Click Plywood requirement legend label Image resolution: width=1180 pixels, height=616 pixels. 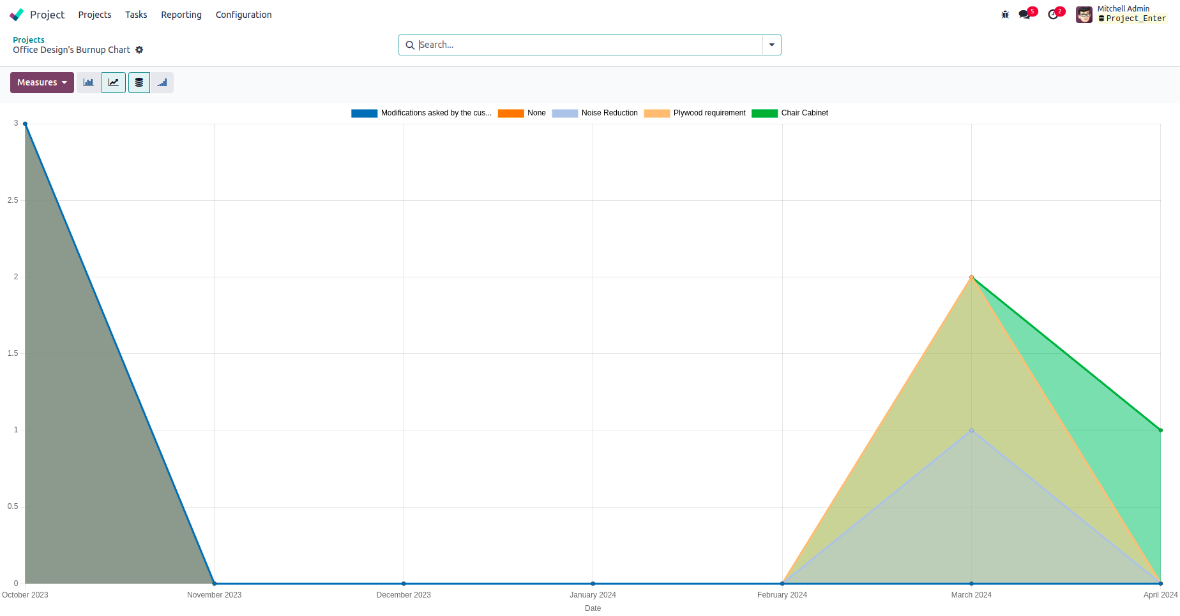709,113
